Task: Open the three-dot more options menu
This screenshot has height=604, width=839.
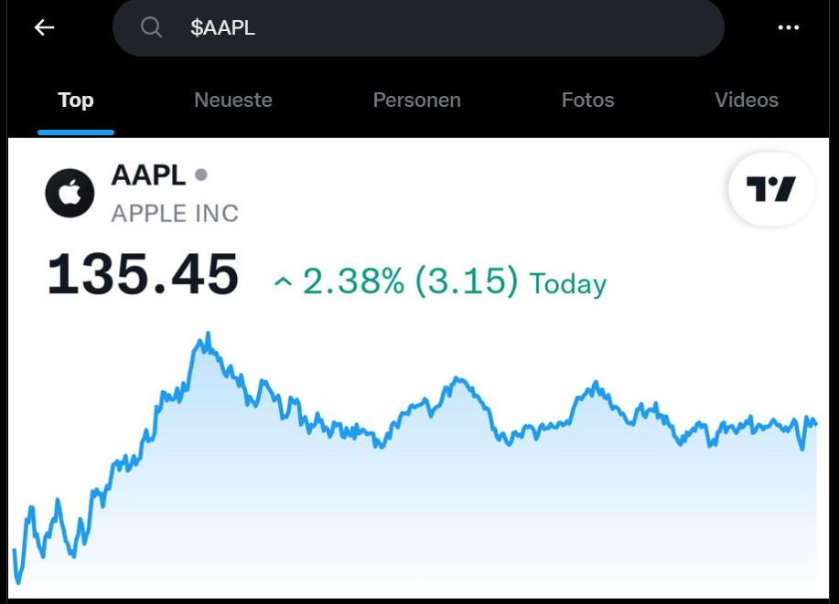Action: point(788,27)
